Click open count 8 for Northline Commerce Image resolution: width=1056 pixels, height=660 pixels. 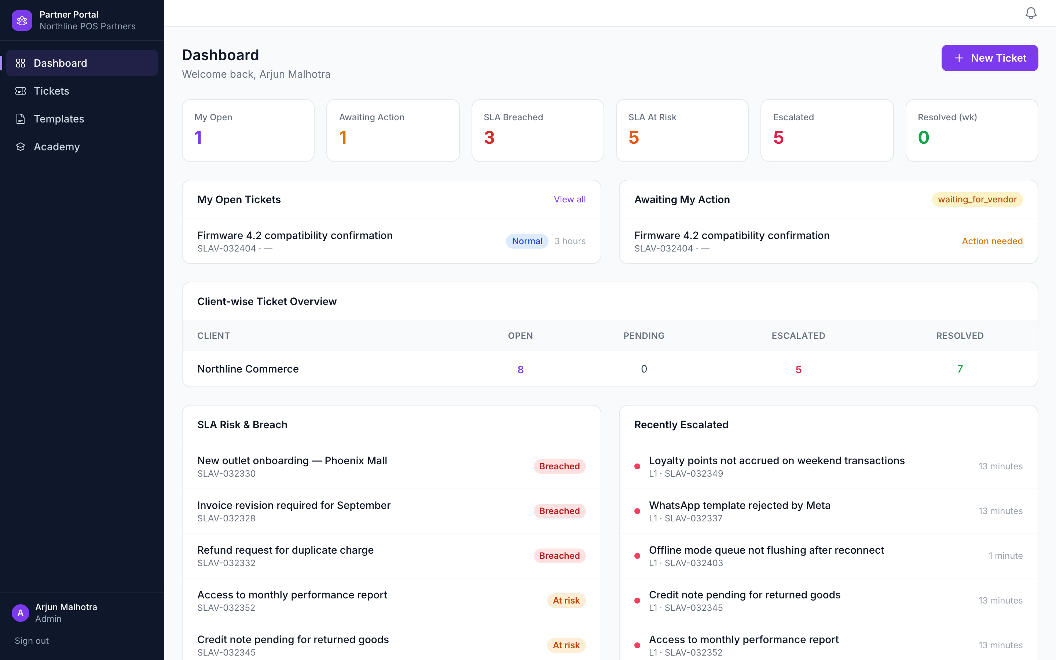click(520, 369)
